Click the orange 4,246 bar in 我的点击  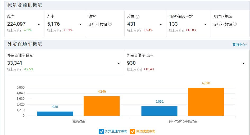pyautogui.click(x=102, y=106)
